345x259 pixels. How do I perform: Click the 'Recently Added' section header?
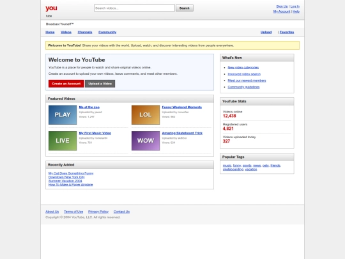click(x=130, y=165)
